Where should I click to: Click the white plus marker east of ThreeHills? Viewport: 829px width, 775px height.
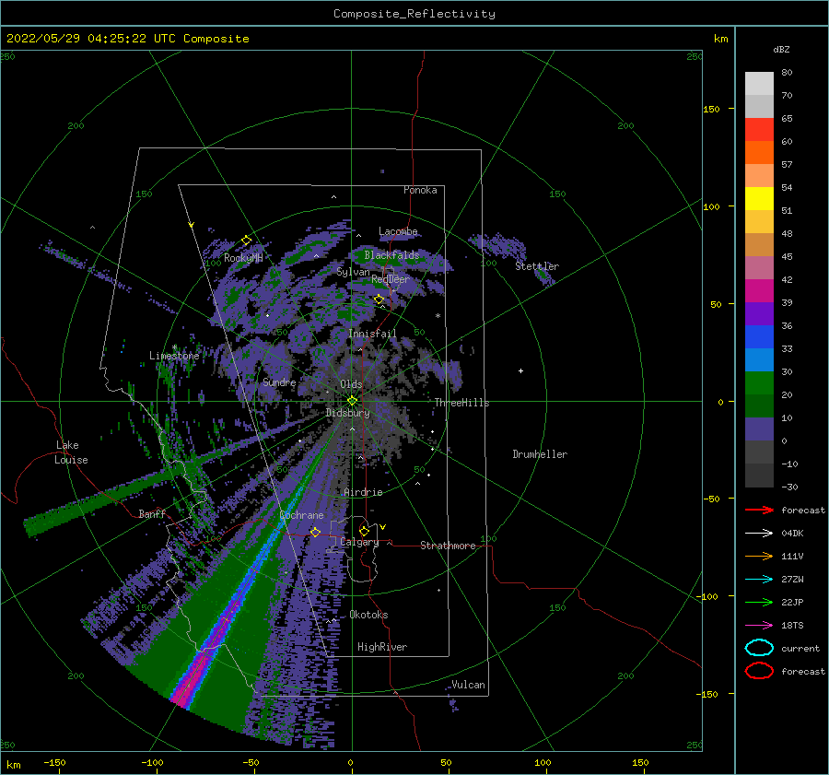click(520, 370)
